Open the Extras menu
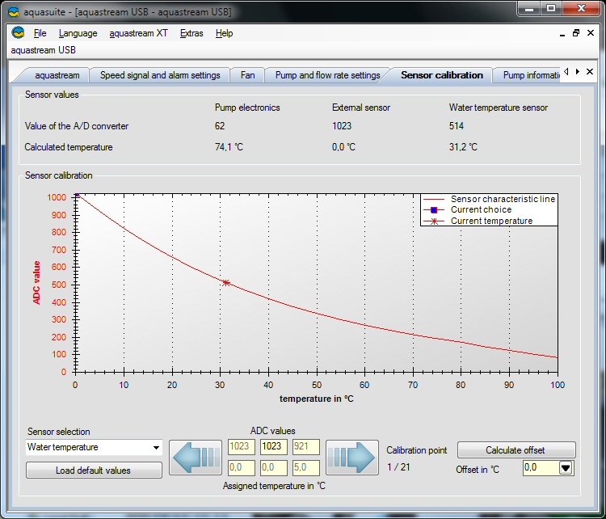The width and height of the screenshot is (606, 519). (x=191, y=33)
